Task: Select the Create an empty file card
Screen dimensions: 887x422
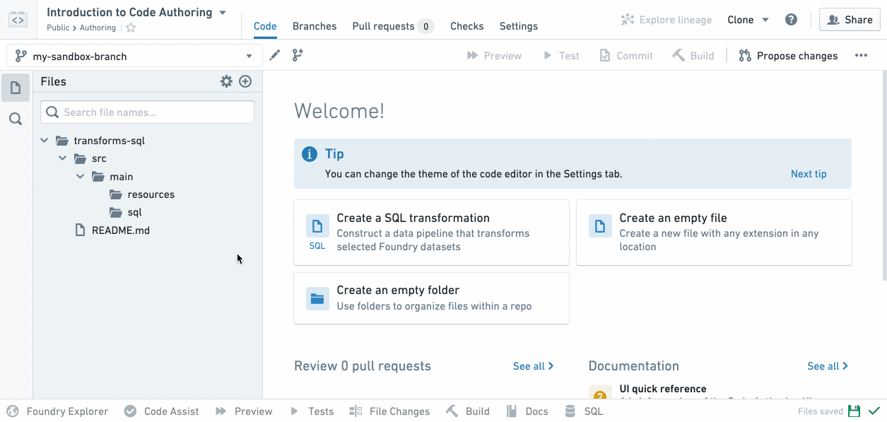Action: [x=714, y=233]
